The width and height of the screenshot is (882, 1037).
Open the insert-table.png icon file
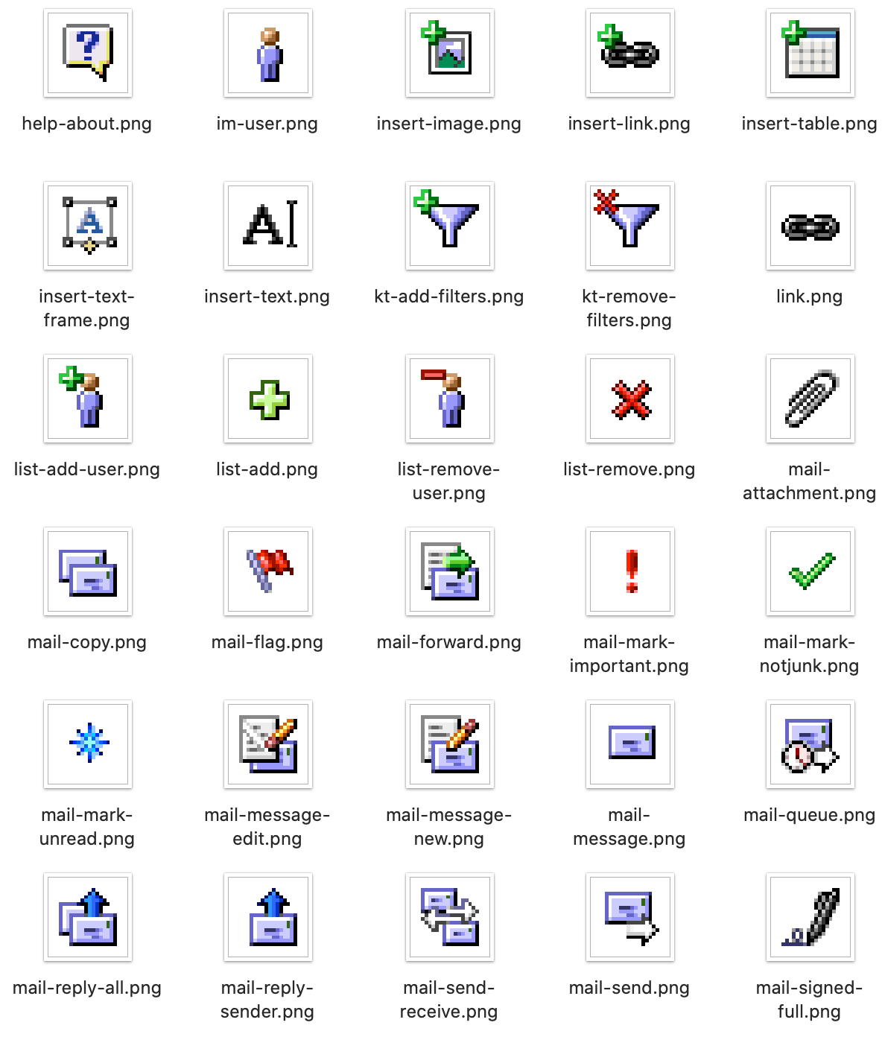(x=810, y=53)
